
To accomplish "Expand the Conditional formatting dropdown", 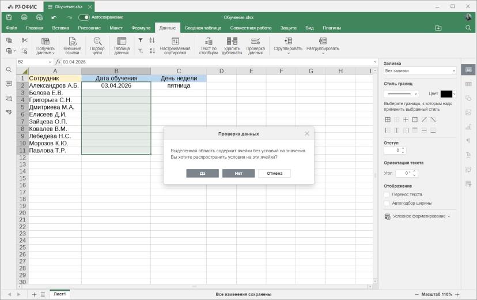I will click(x=417, y=216).
